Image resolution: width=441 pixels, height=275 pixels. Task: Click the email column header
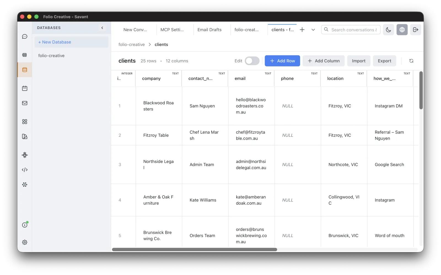point(251,79)
